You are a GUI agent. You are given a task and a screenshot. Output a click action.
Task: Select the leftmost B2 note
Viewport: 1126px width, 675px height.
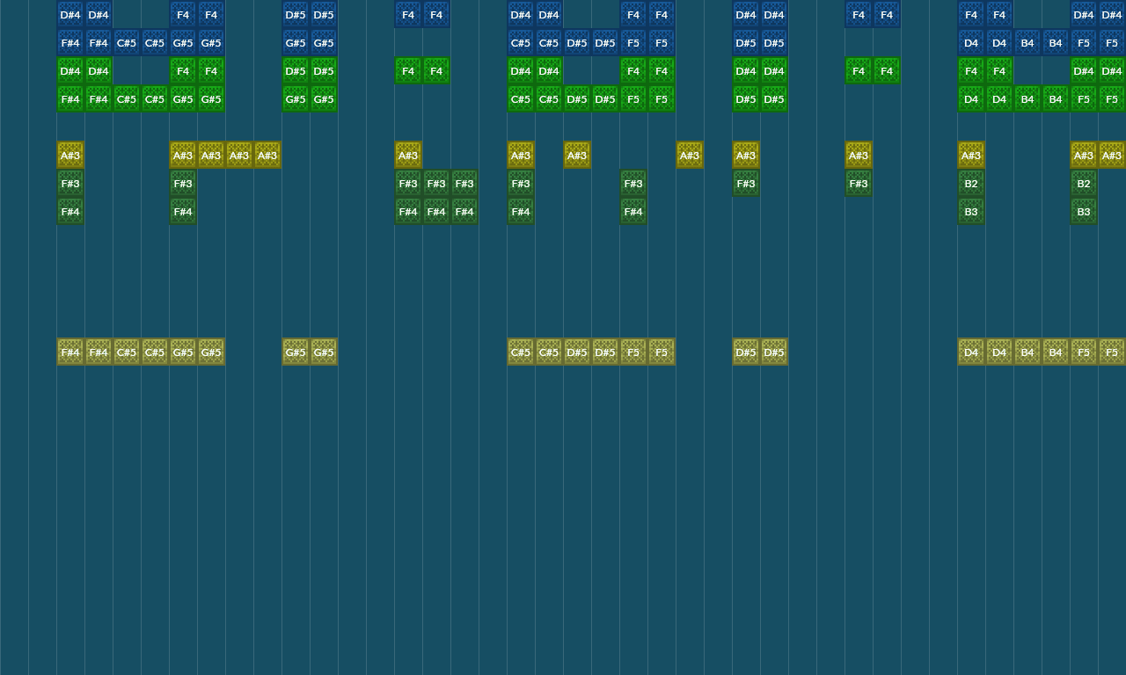[971, 184]
